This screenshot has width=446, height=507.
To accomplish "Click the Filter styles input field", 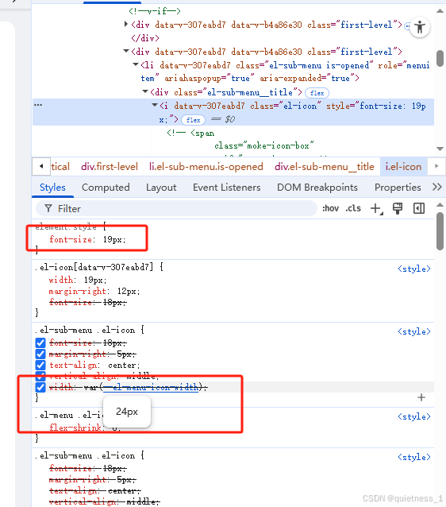I will [176, 208].
